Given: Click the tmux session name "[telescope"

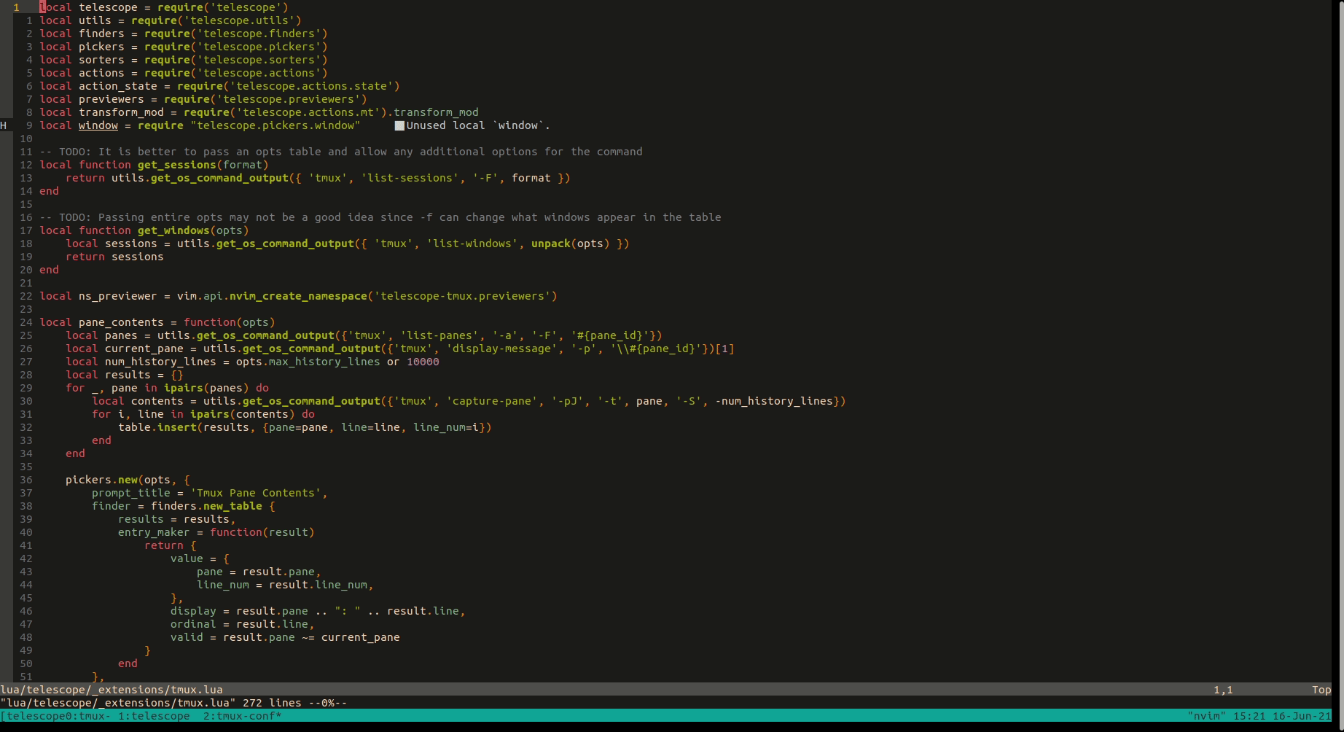Looking at the screenshot, I should [x=33, y=716].
